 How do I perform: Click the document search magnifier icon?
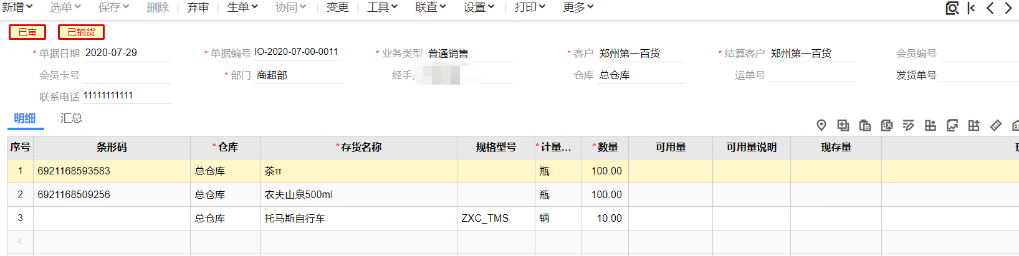coord(952,8)
